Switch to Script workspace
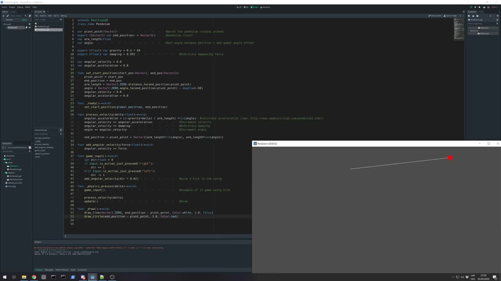Screen dimensions: 501x281 pos(255,7)
